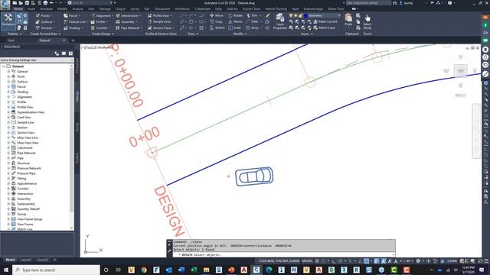Expand the Create Design panel

103,34
